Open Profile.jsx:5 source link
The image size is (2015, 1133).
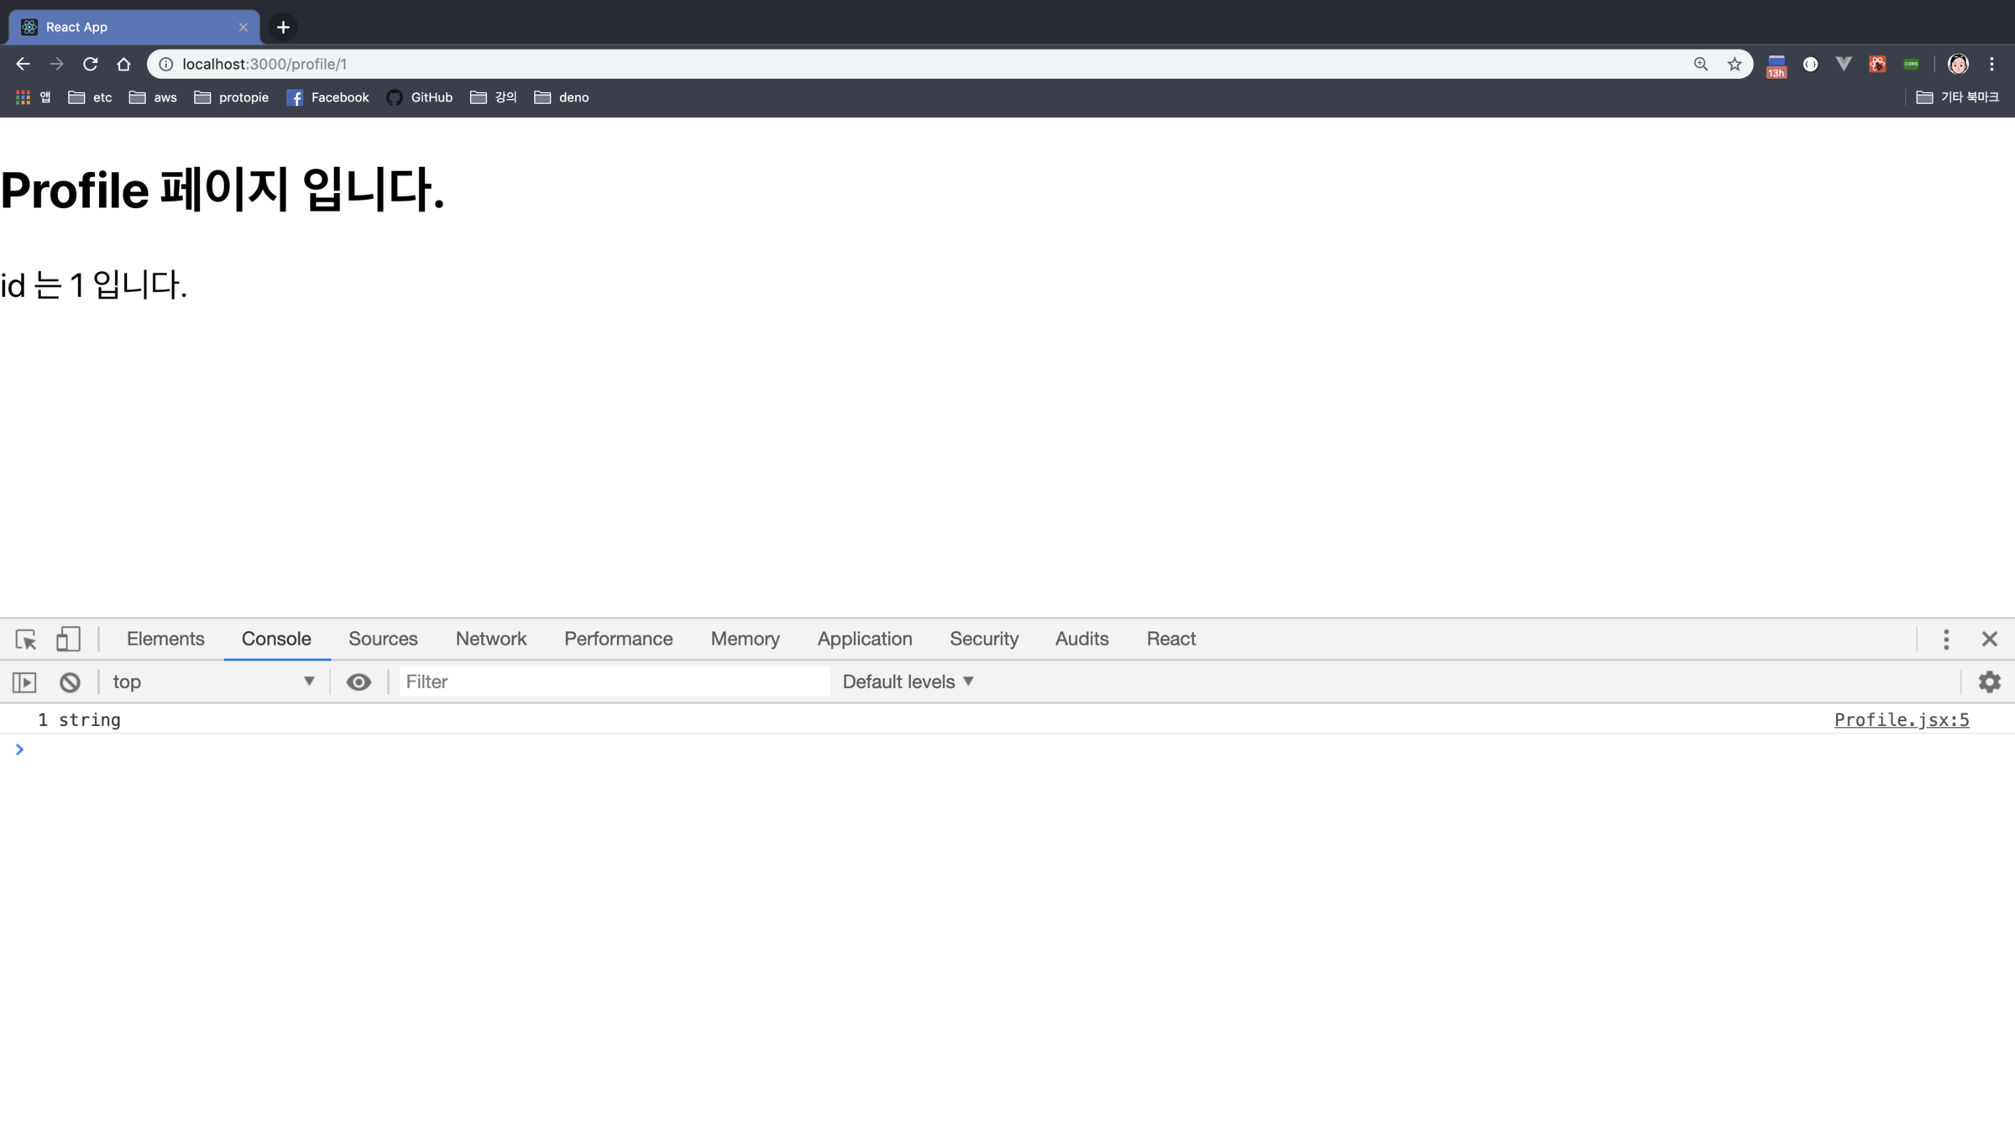pyautogui.click(x=1901, y=720)
